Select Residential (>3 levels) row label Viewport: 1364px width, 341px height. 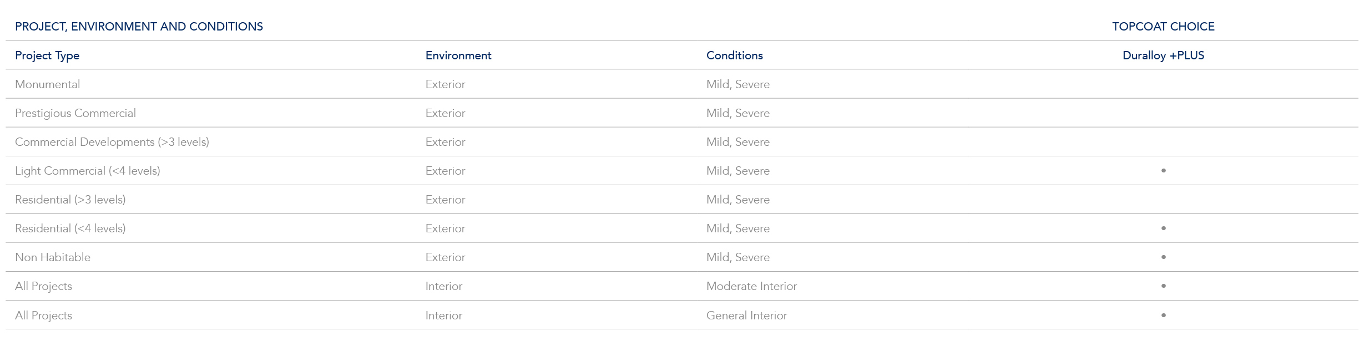tap(70, 200)
